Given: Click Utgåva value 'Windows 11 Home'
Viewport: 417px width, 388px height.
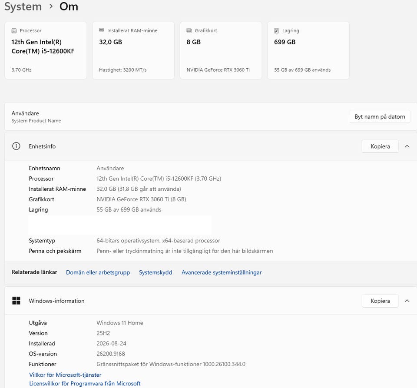Looking at the screenshot, I should [x=120, y=323].
